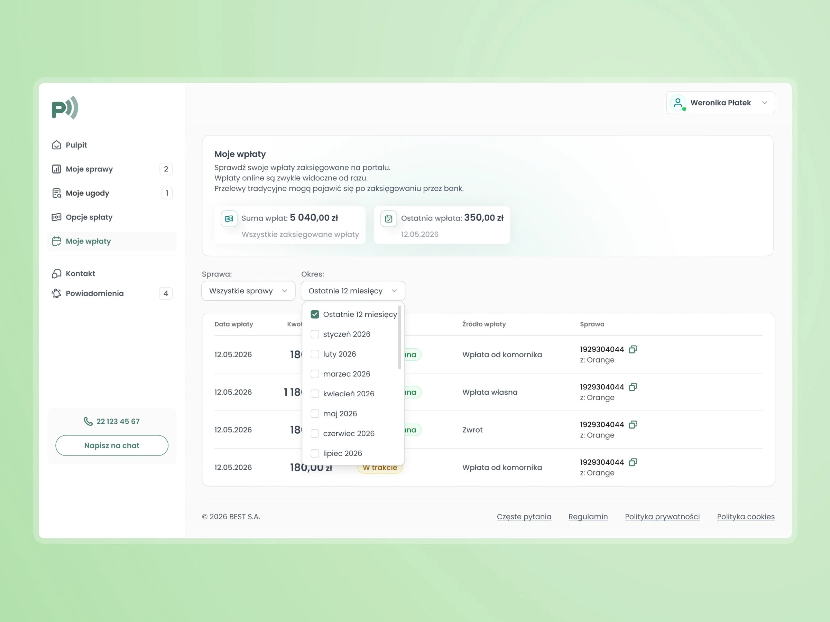
Task: Open the Wszystkie sprawy dropdown
Action: tap(248, 291)
